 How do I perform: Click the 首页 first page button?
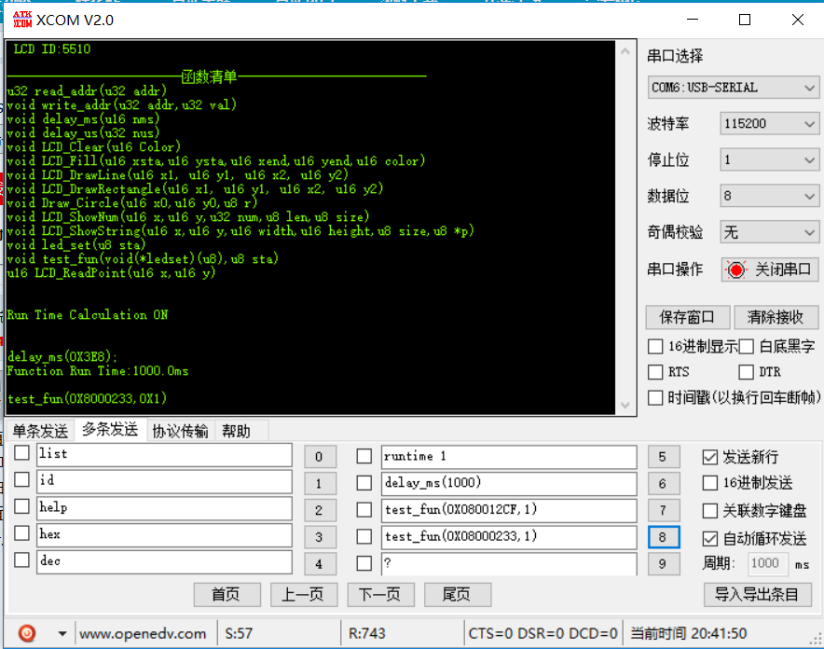[x=227, y=594]
